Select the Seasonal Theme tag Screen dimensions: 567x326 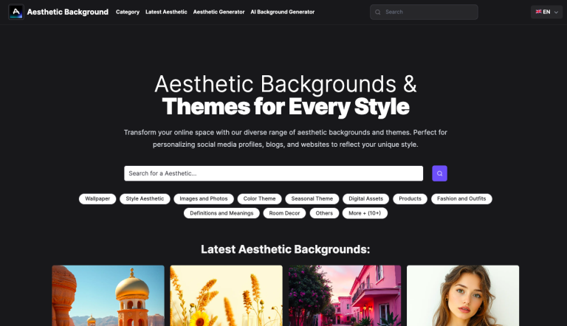[312, 198]
